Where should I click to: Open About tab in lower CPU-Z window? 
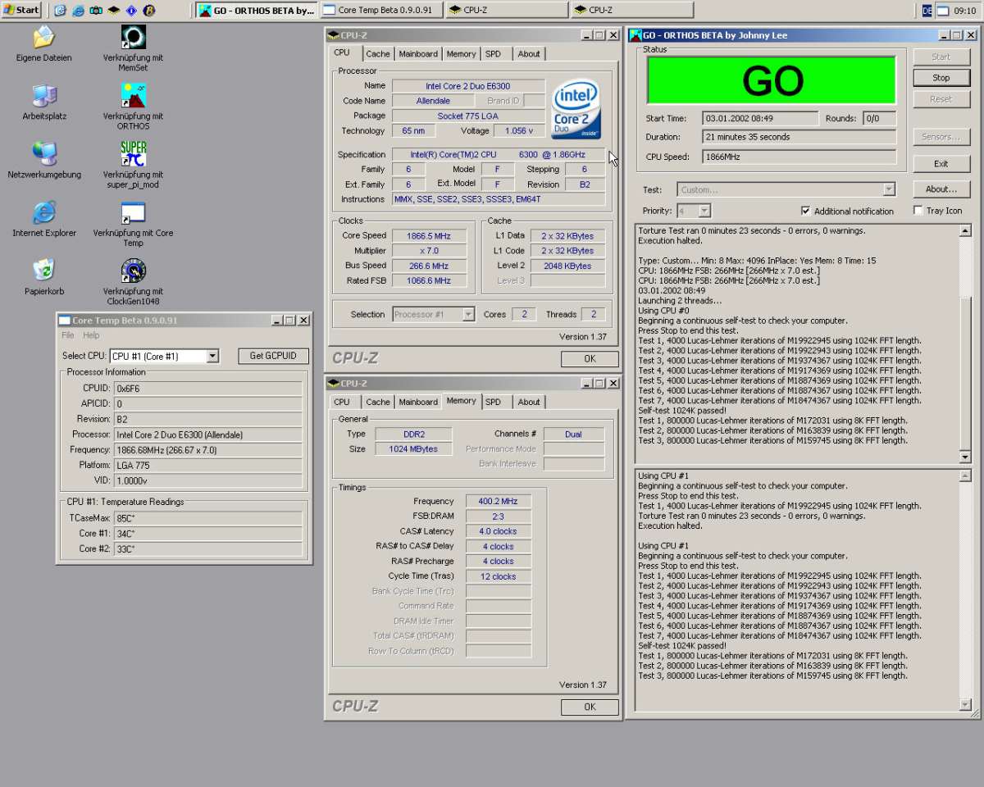[x=529, y=402]
